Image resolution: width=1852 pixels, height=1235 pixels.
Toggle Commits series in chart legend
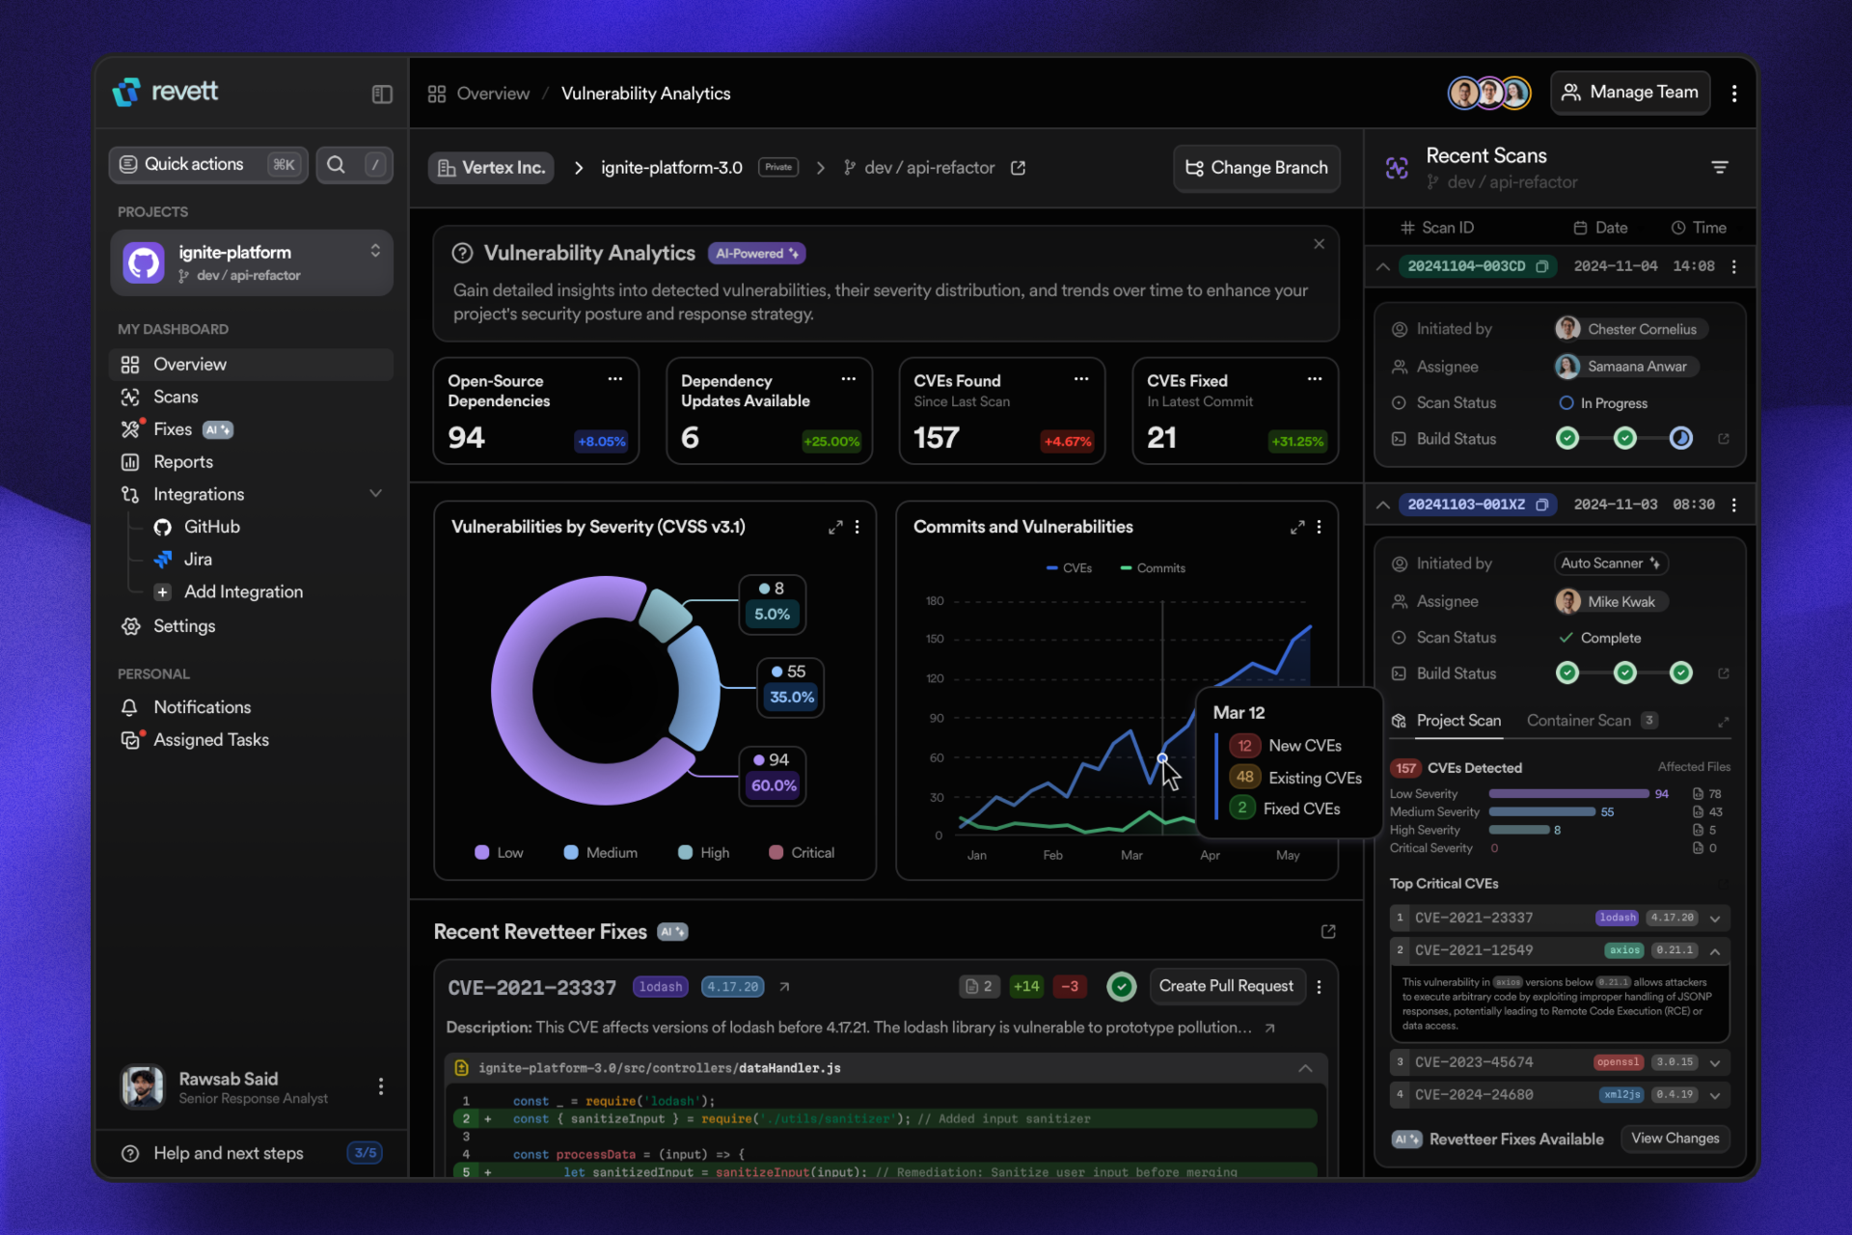[x=1153, y=568]
